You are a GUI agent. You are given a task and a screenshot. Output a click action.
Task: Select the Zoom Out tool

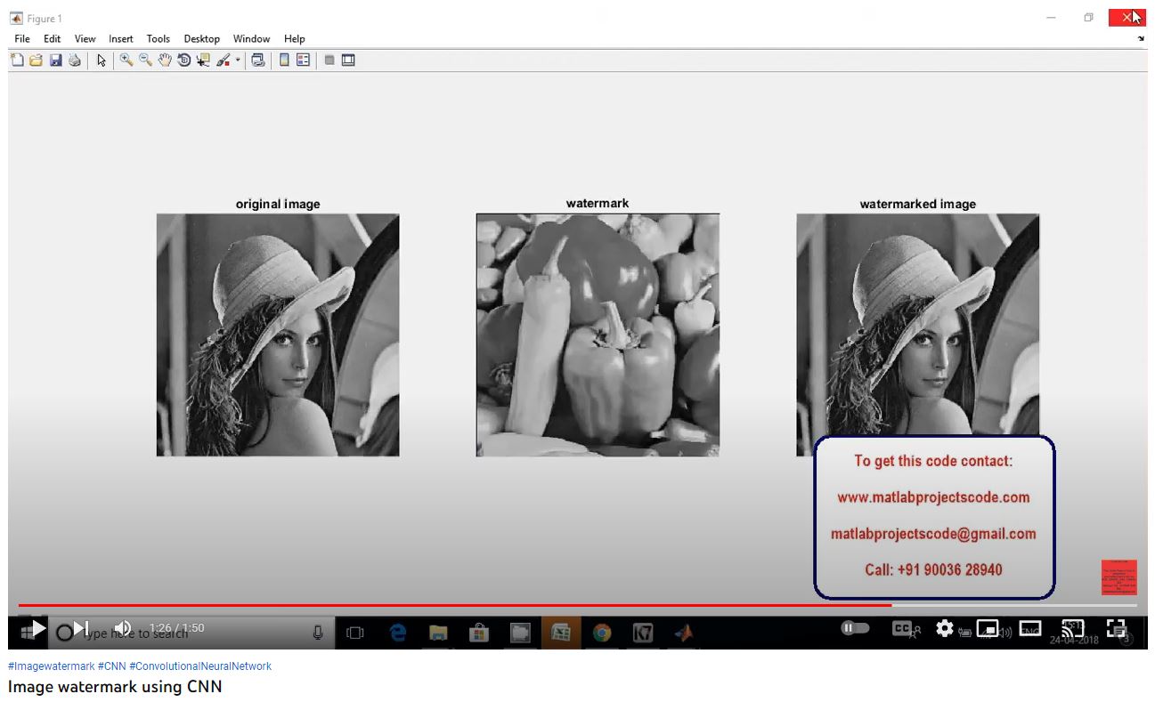tap(145, 61)
